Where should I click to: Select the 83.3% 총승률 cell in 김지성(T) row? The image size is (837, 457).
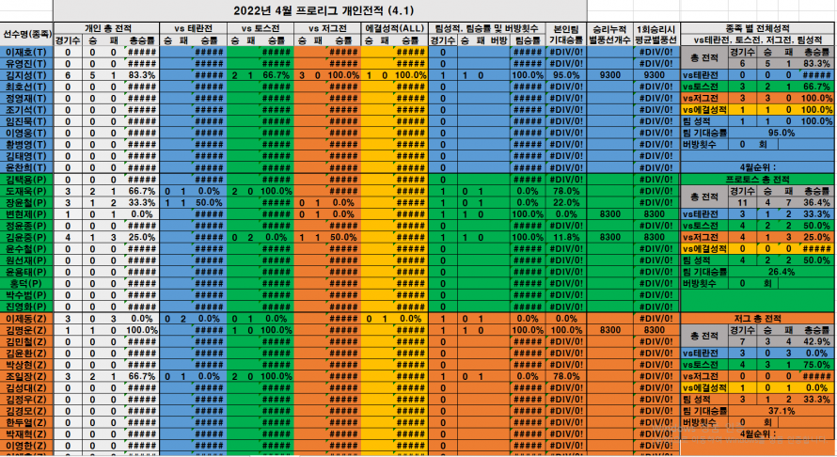coord(141,75)
